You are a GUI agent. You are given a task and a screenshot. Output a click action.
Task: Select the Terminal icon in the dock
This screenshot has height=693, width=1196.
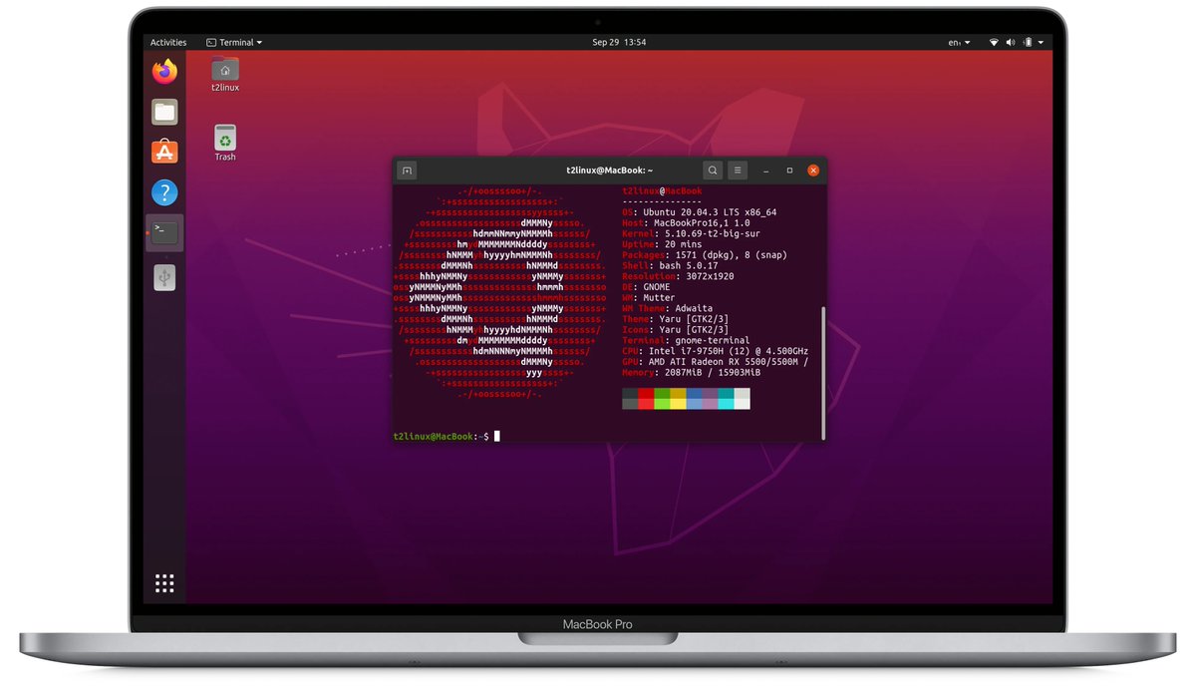[164, 233]
